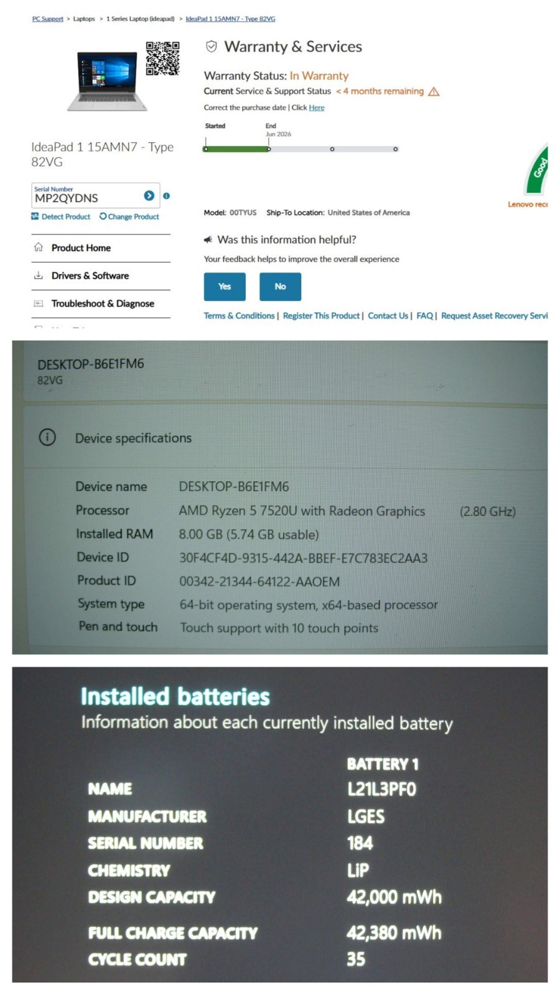Select design capacity '42,000 mWh'
Screen dimensions: 560x995
pyautogui.click(x=394, y=897)
